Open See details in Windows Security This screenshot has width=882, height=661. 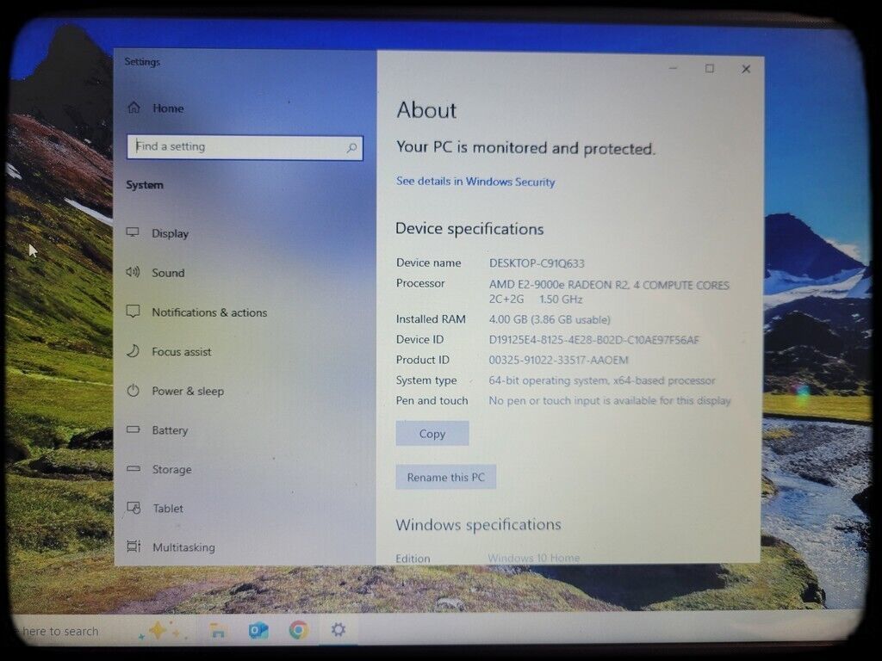475,181
